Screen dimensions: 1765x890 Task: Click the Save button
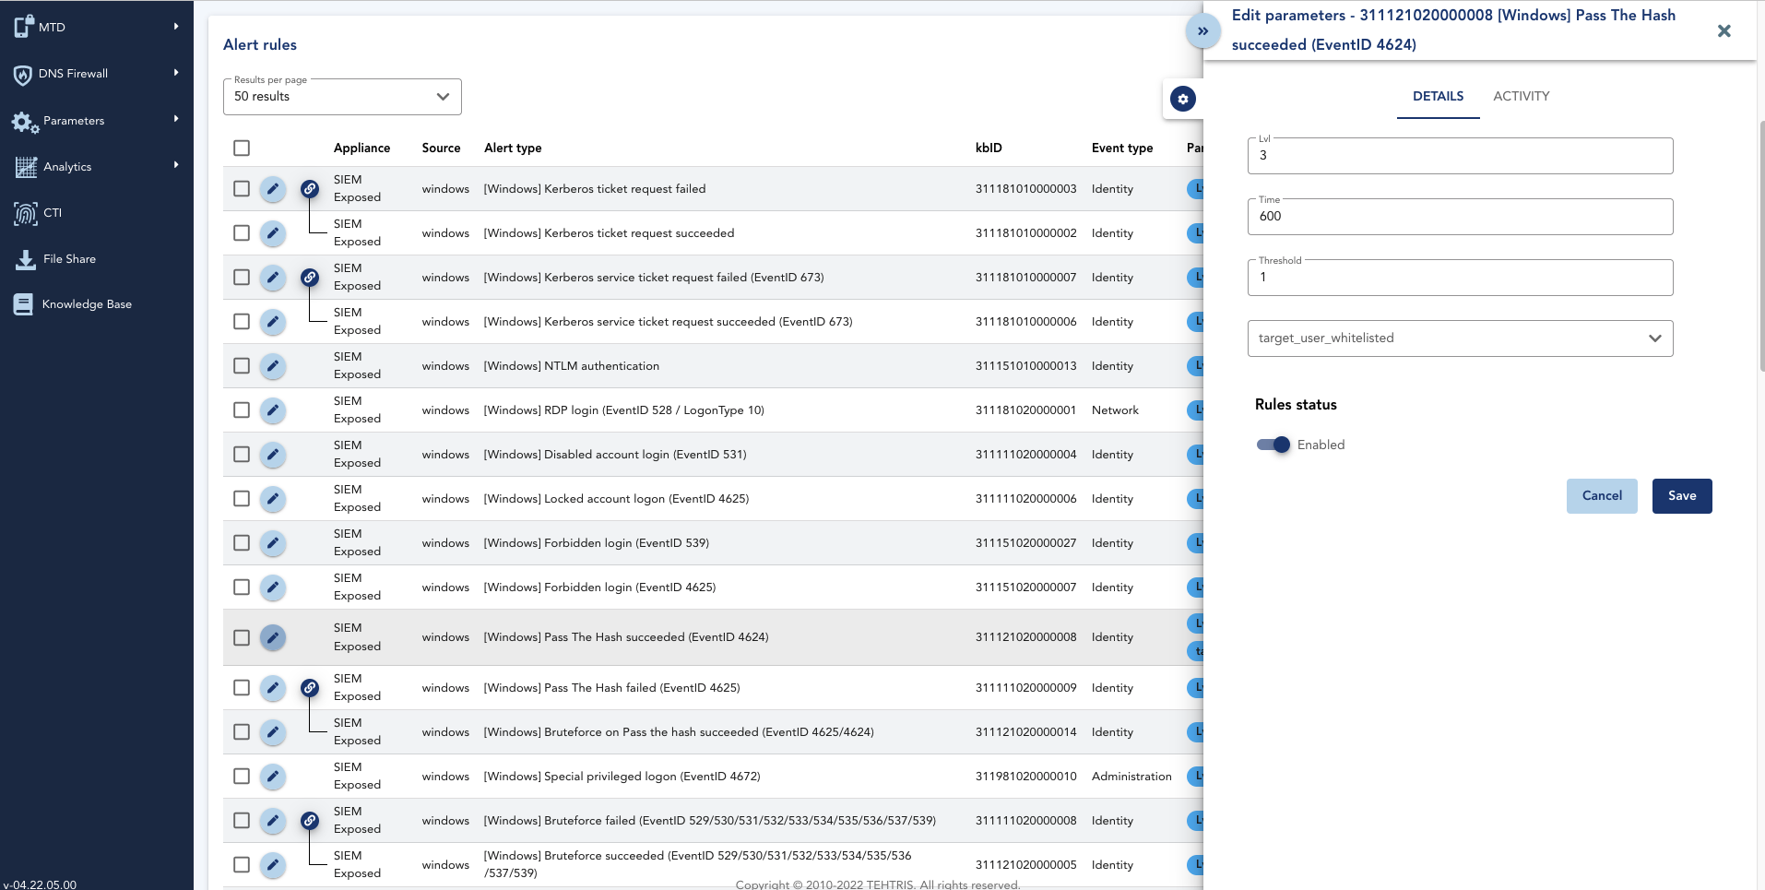click(1682, 496)
